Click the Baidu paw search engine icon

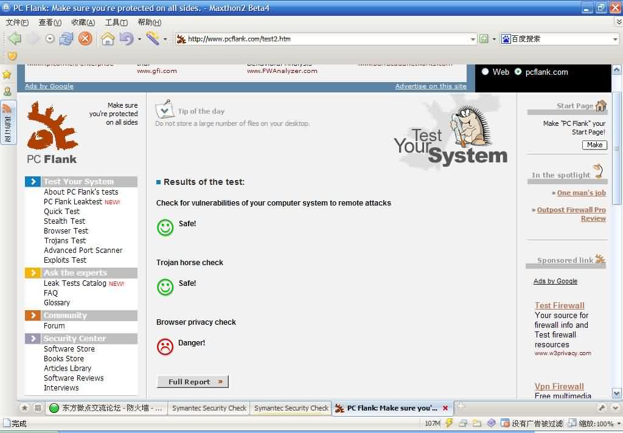click(x=506, y=39)
